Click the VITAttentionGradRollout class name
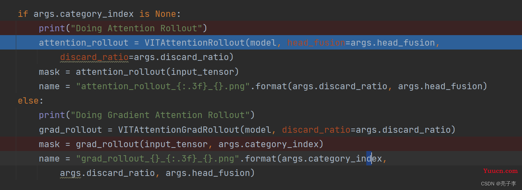Viewport: 522px width, 190px height. coord(179,130)
